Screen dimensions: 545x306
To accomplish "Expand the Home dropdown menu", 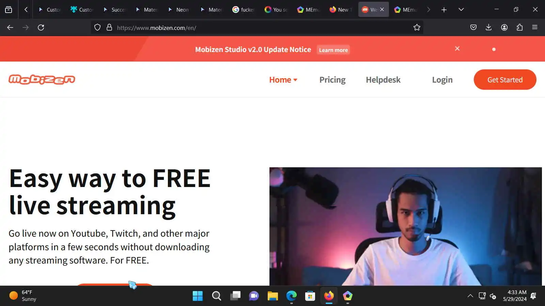I will [x=283, y=80].
